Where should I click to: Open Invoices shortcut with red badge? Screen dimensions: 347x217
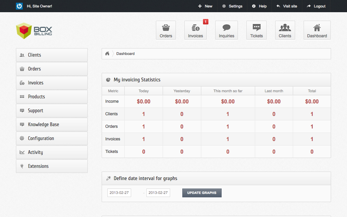pos(196,30)
